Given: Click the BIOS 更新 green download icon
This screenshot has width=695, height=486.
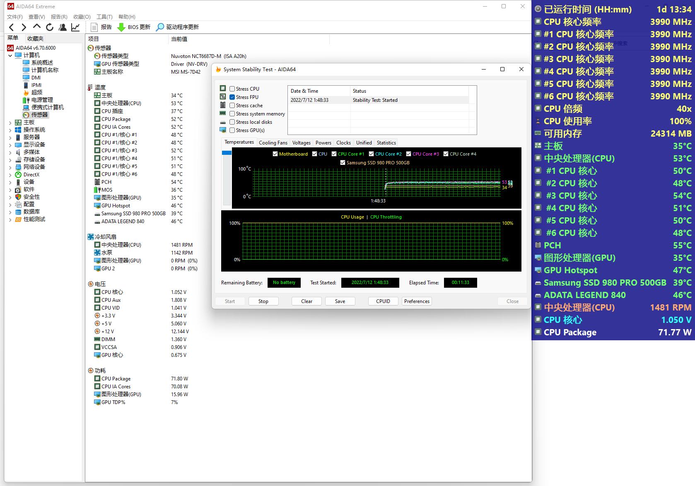Looking at the screenshot, I should (x=121, y=27).
